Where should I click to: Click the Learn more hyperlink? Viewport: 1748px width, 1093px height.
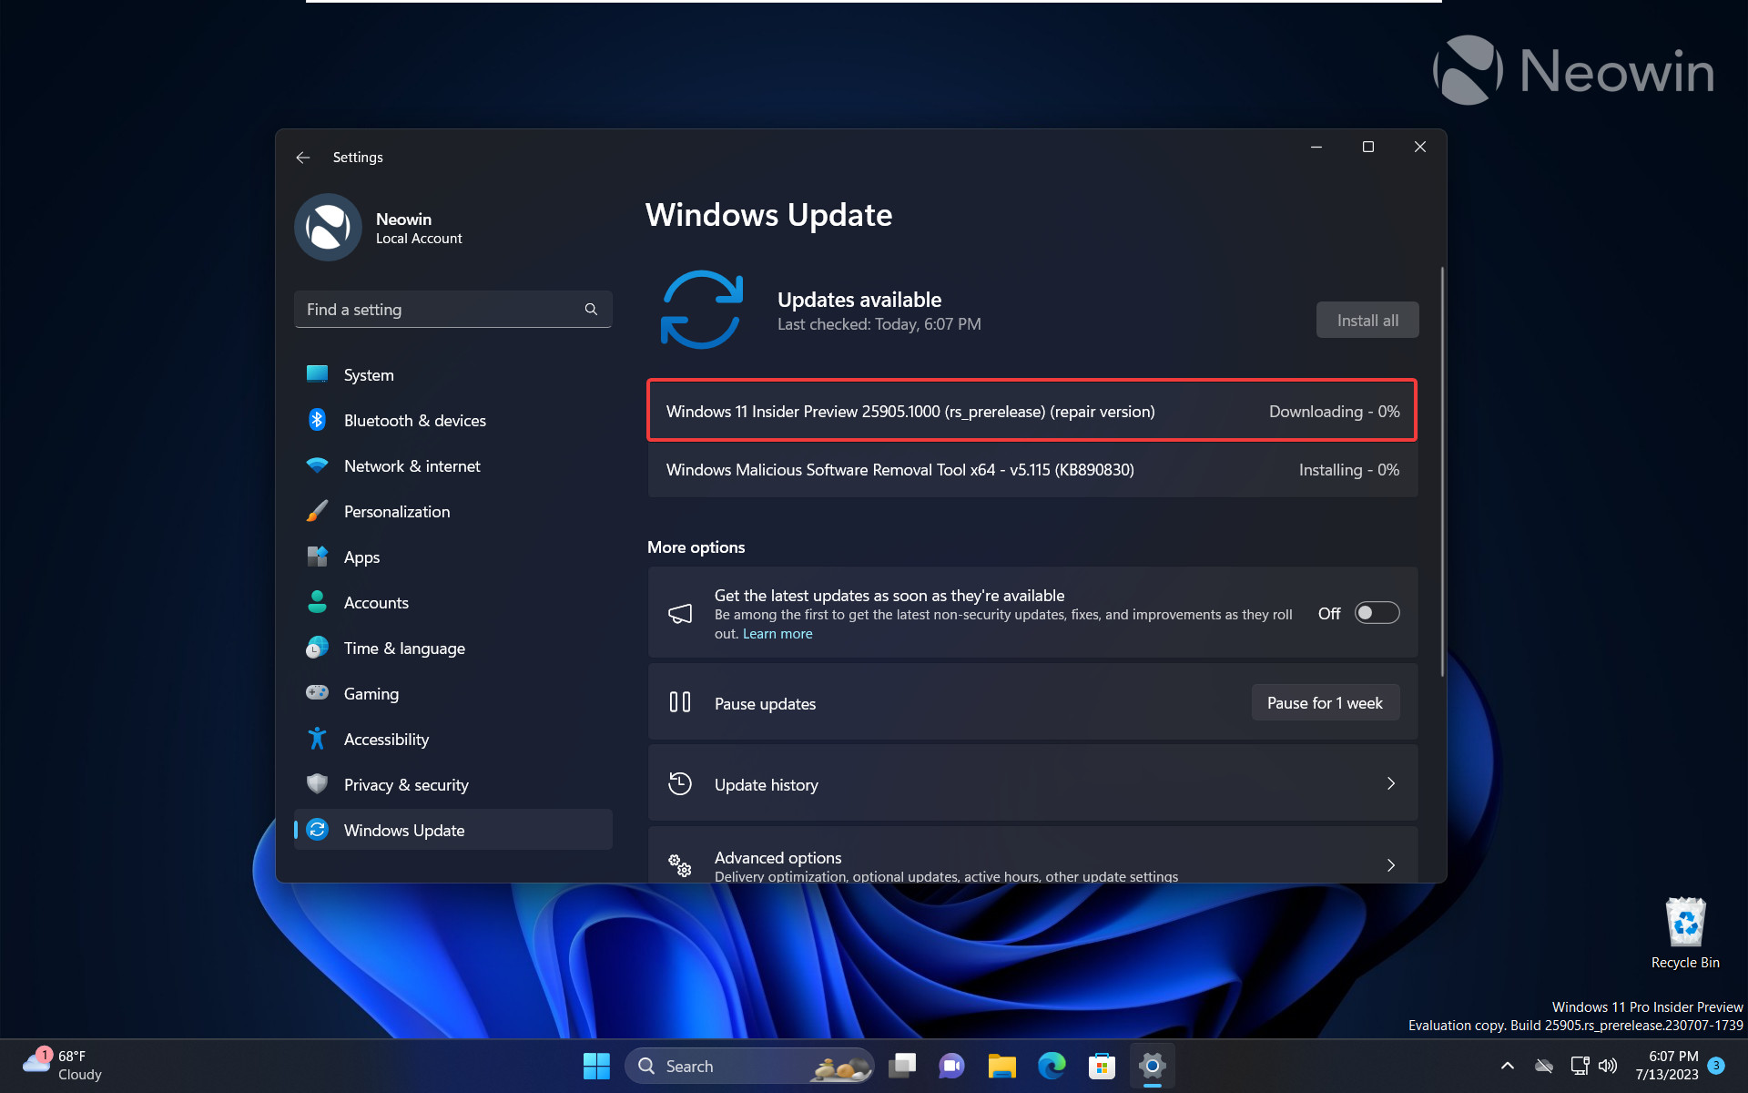[x=777, y=632]
